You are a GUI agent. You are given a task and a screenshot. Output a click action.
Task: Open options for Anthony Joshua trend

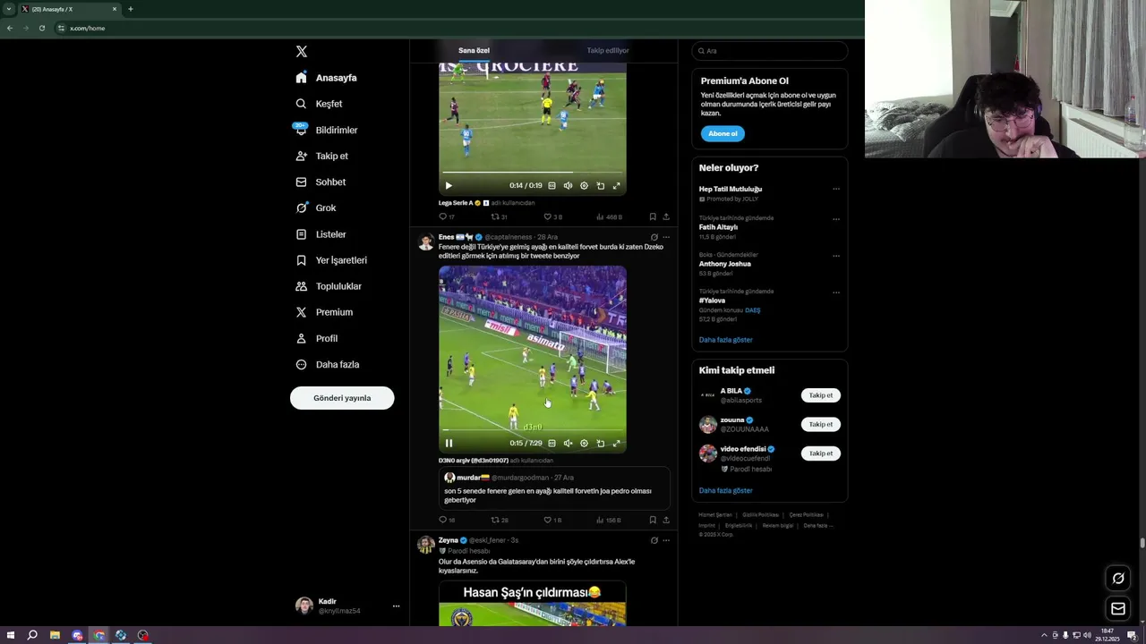836,255
